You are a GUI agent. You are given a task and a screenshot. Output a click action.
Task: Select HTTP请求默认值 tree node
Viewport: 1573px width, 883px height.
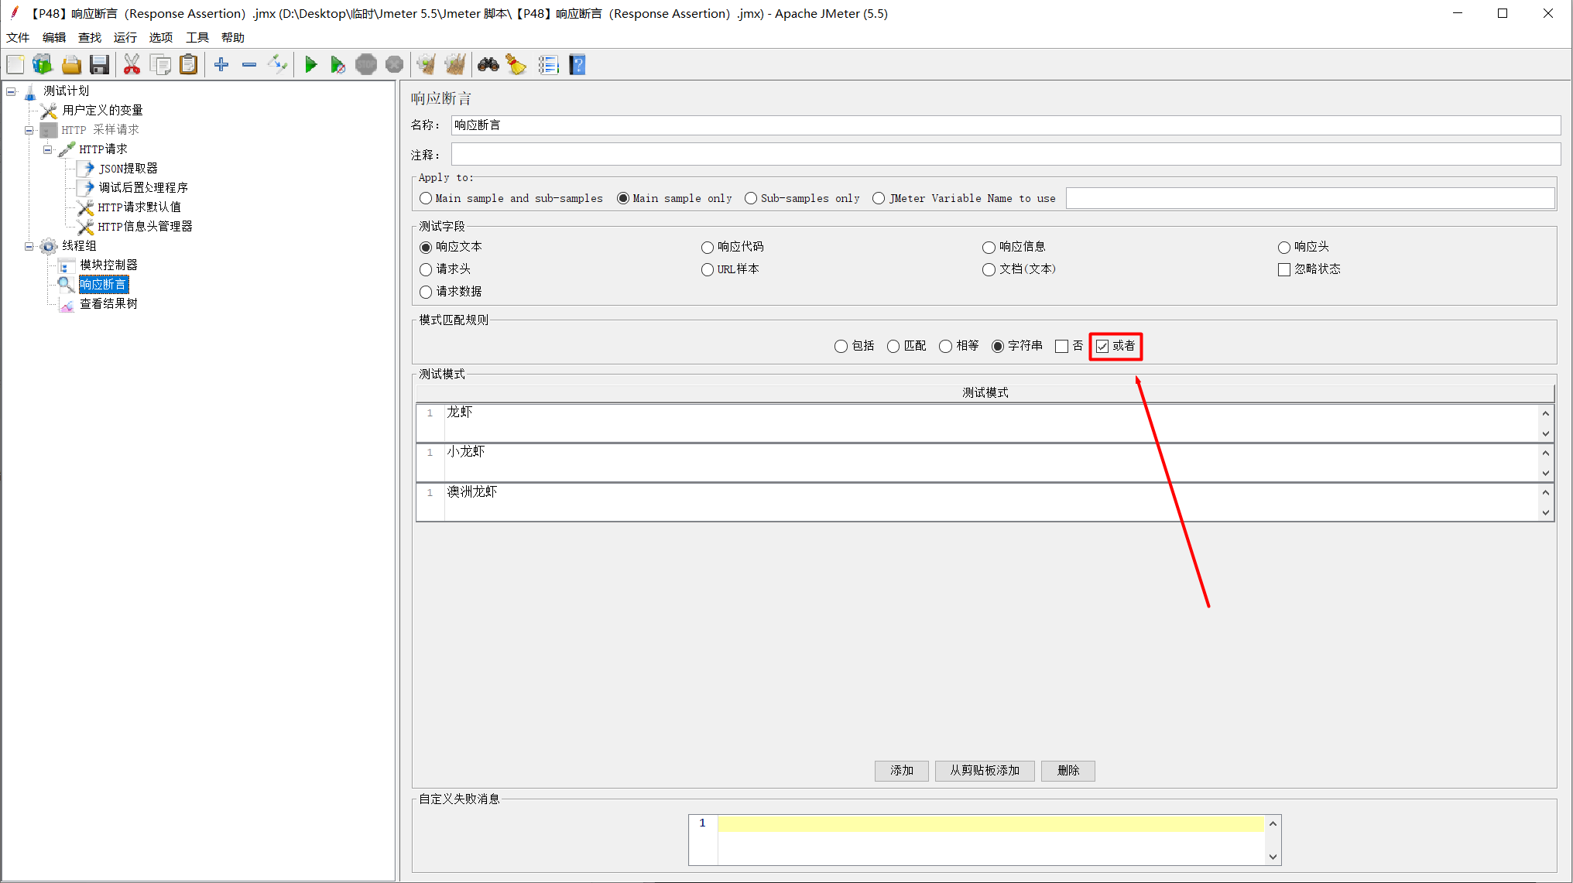coord(139,207)
